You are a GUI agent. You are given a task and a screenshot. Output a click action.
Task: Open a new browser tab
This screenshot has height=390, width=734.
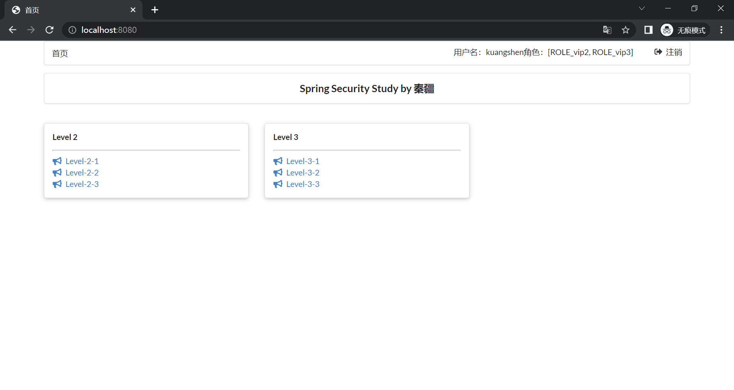[x=155, y=10]
